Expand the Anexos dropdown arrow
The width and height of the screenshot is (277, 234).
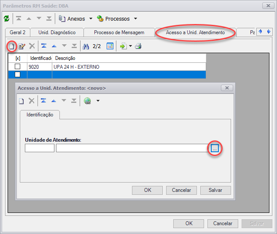click(x=91, y=19)
